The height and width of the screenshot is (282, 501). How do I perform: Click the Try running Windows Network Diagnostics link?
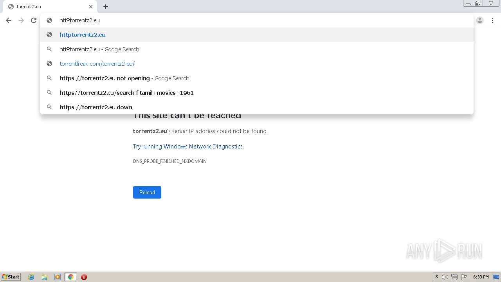pos(188,146)
